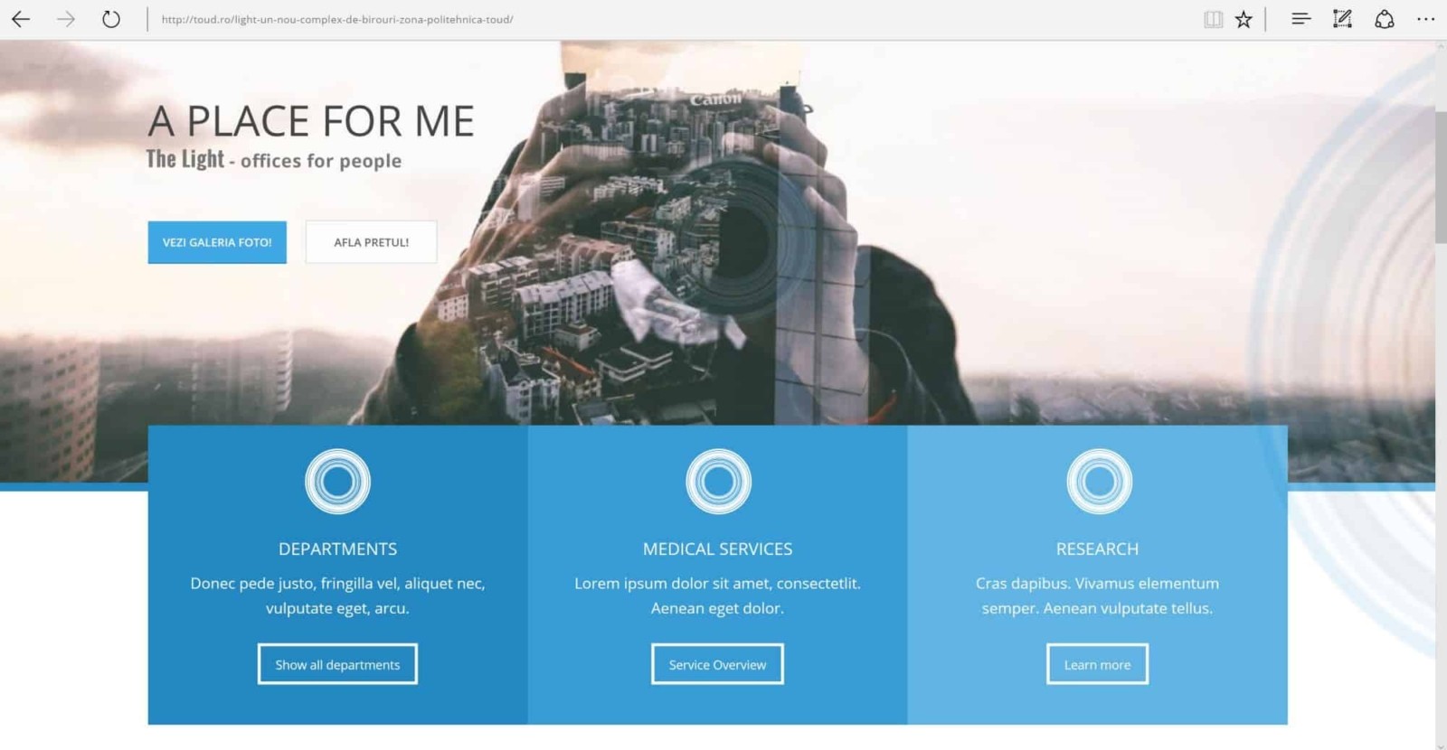The image size is (1447, 750).
Task: Make a web note pen icon
Action: [x=1342, y=19]
